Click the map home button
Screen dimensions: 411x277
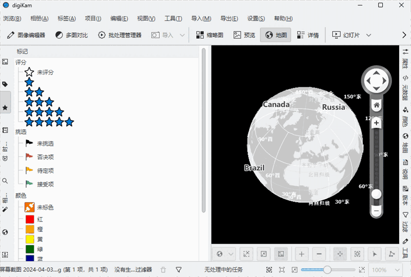point(377,105)
